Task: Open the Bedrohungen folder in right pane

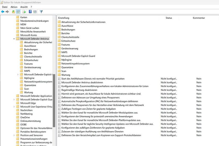Action: click(x=68, y=30)
